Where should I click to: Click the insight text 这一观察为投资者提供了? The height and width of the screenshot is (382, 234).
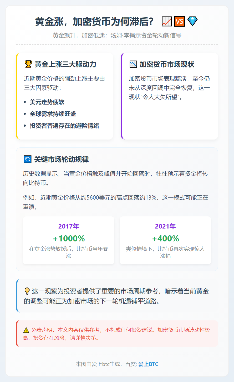coord(116,296)
